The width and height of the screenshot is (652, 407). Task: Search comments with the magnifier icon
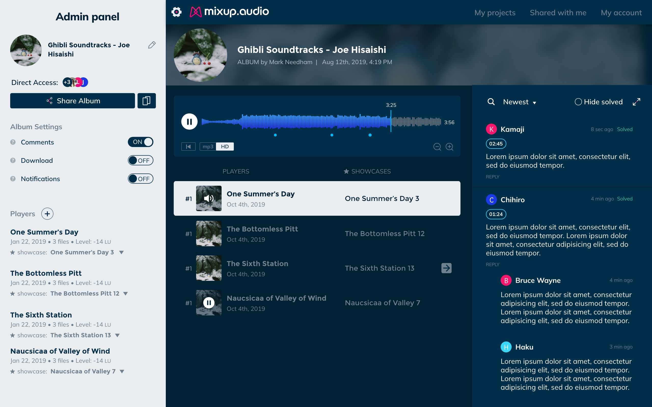[x=491, y=102]
